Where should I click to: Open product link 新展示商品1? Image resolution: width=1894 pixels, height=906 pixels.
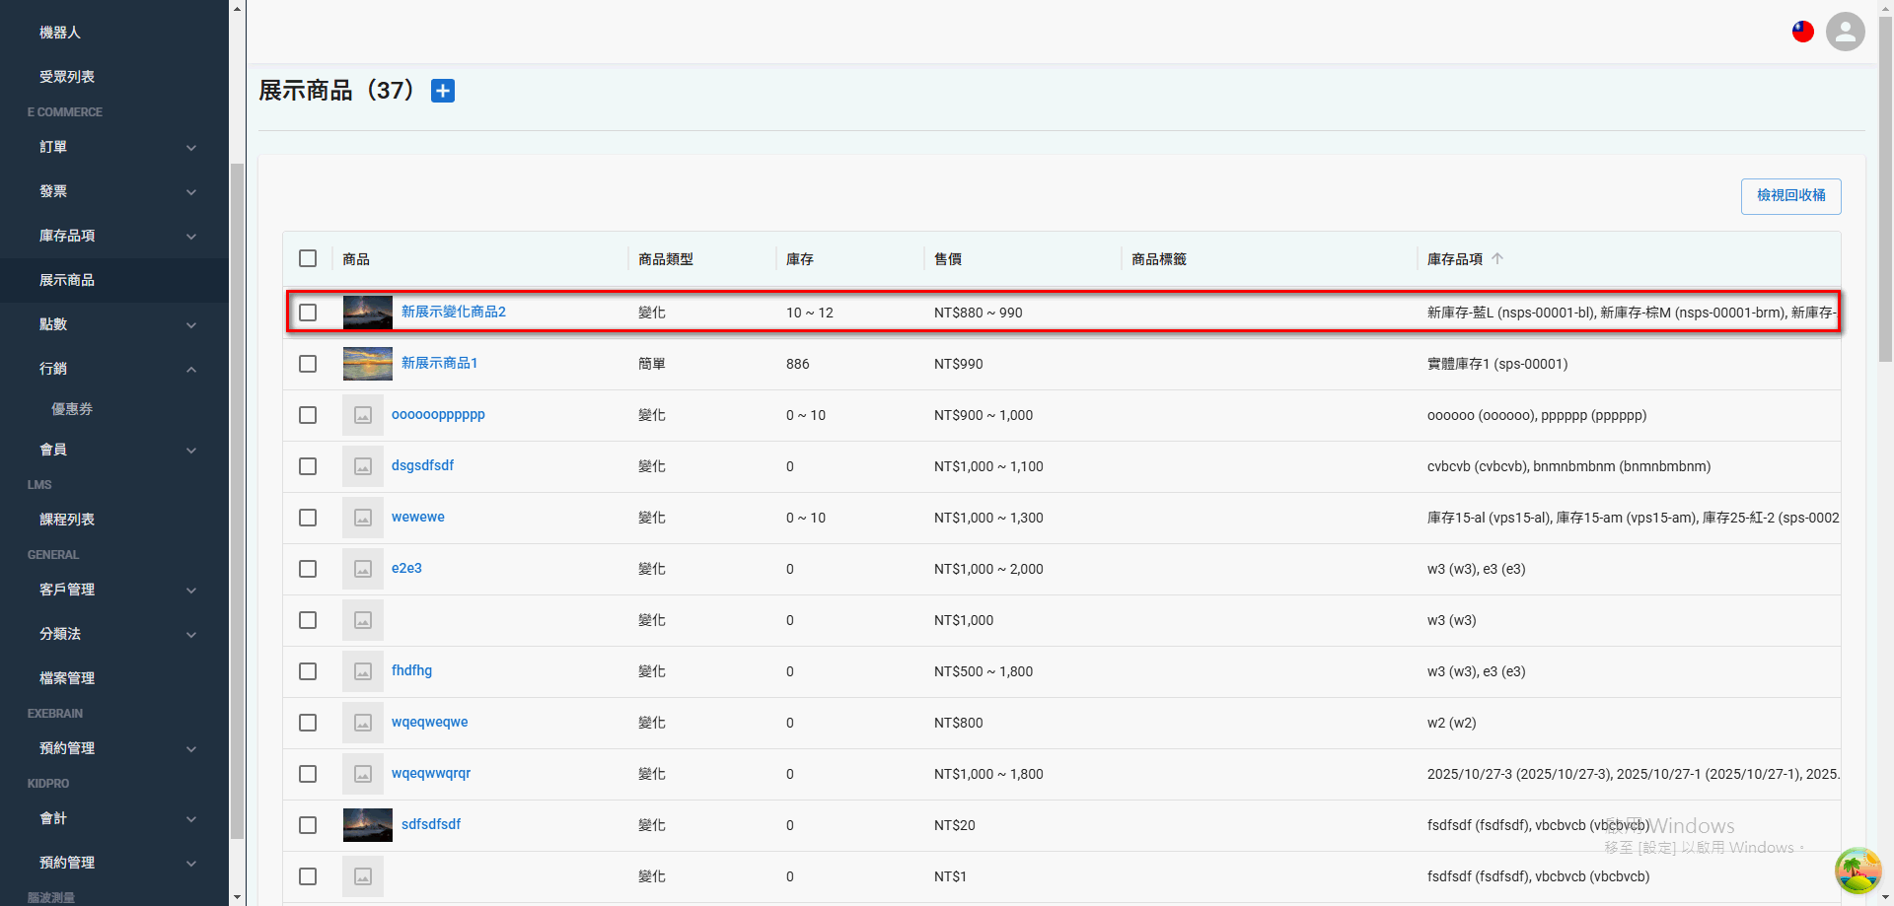coord(440,363)
